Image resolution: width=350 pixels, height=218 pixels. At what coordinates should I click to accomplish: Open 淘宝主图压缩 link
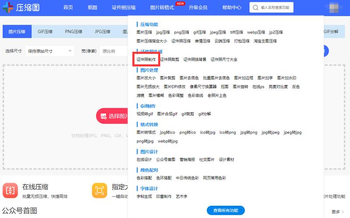[265, 41]
